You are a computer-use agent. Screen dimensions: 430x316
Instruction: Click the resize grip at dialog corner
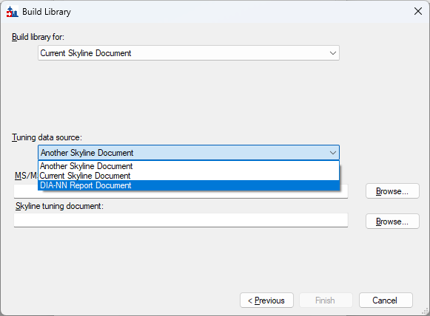[425, 311]
